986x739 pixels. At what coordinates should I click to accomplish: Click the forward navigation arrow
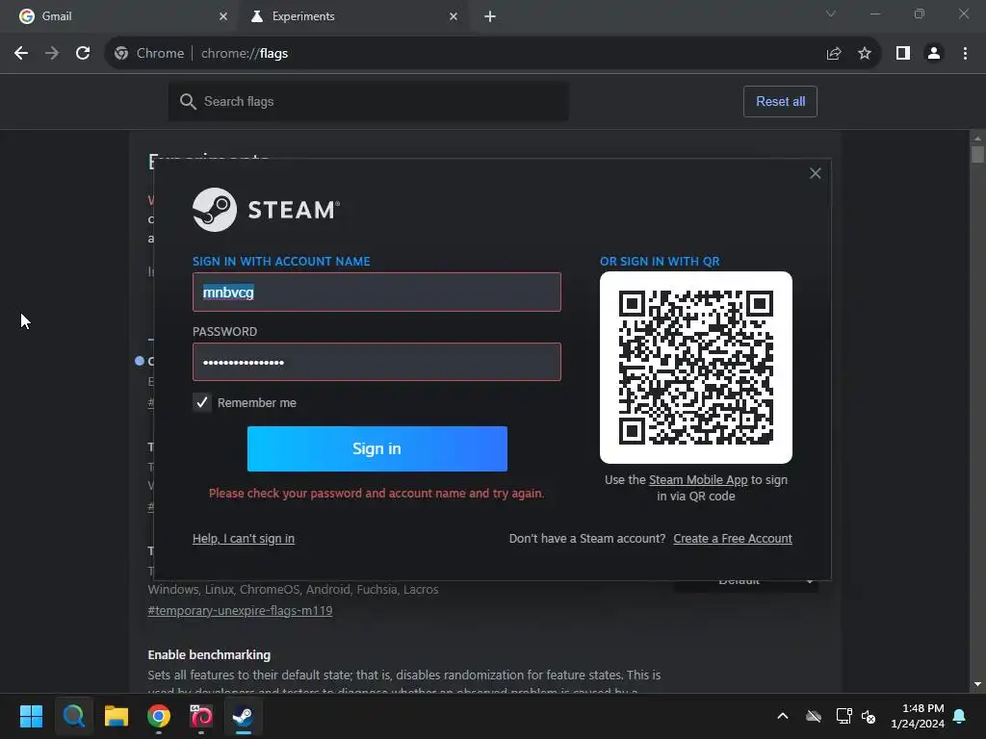(x=52, y=54)
